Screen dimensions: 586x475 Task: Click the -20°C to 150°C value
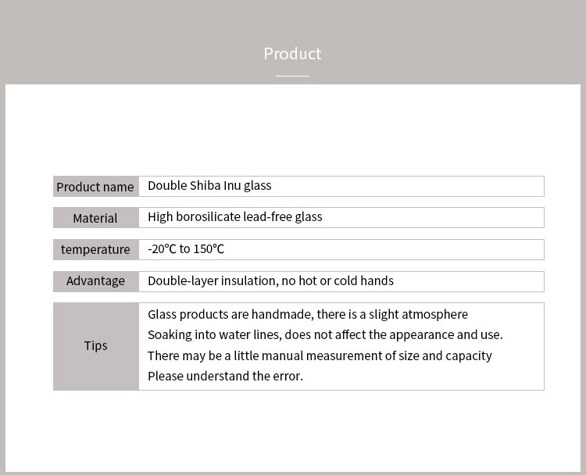186,249
